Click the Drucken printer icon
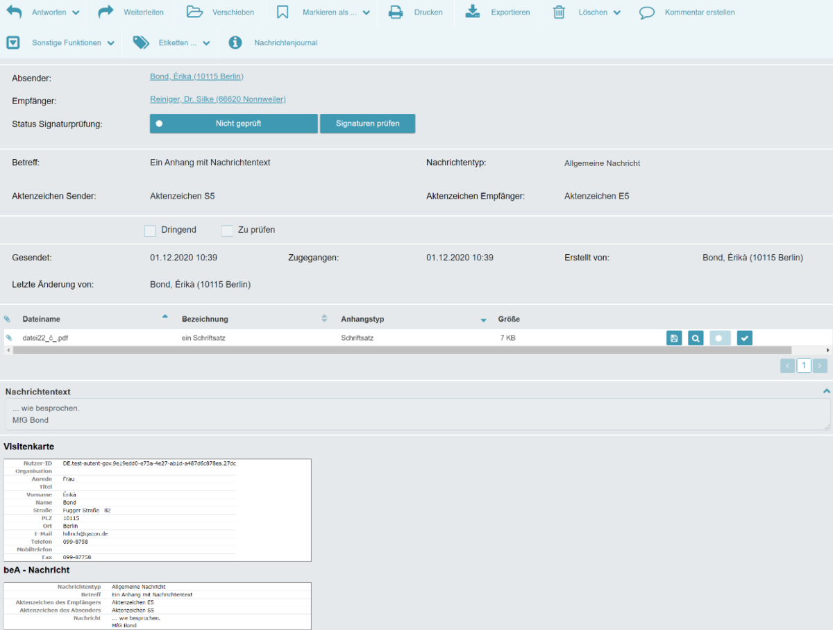 (395, 12)
